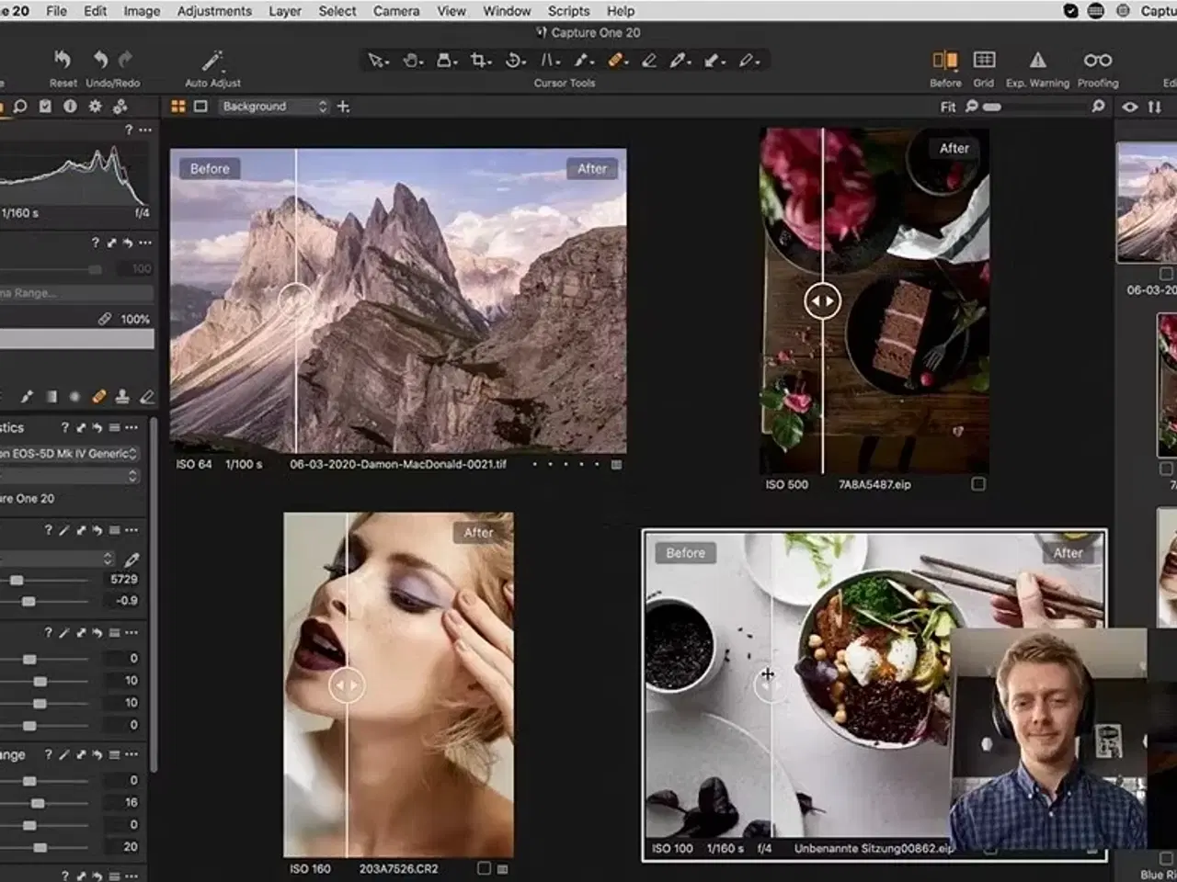The width and height of the screenshot is (1177, 882).
Task: Select the pointer cursor tool
Action: 377,61
